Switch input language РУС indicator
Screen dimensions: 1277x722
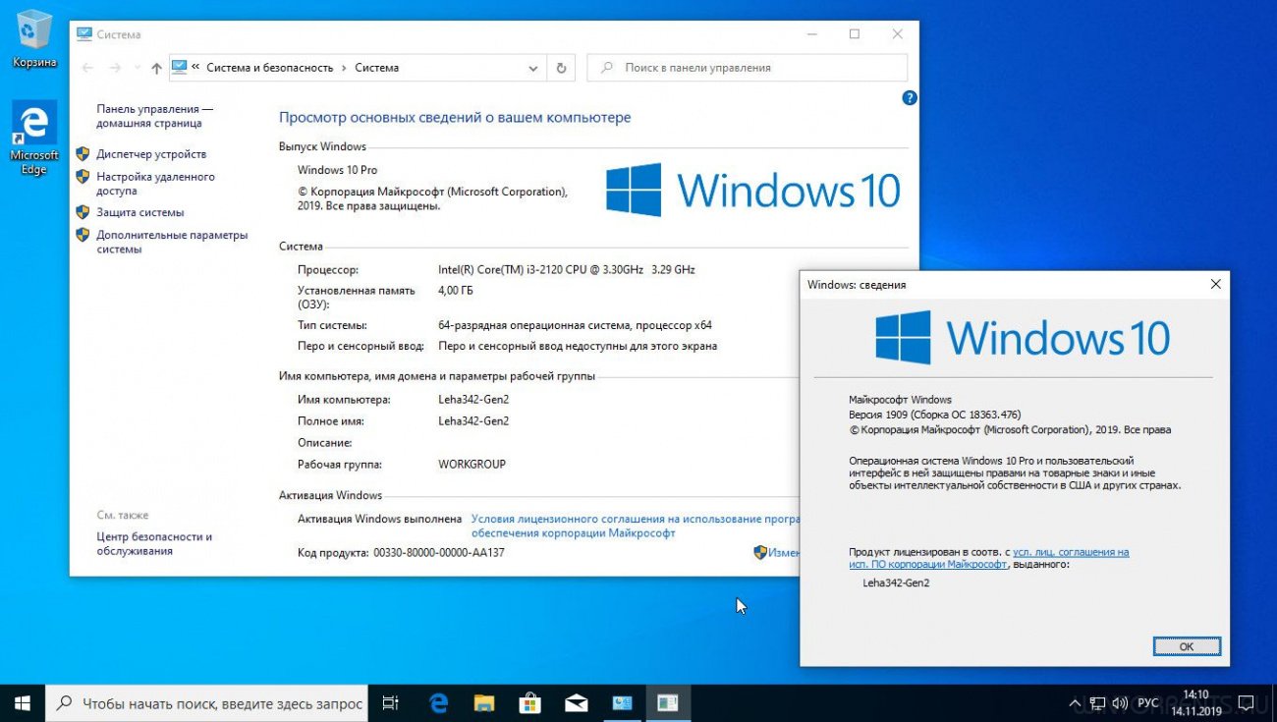point(1147,703)
